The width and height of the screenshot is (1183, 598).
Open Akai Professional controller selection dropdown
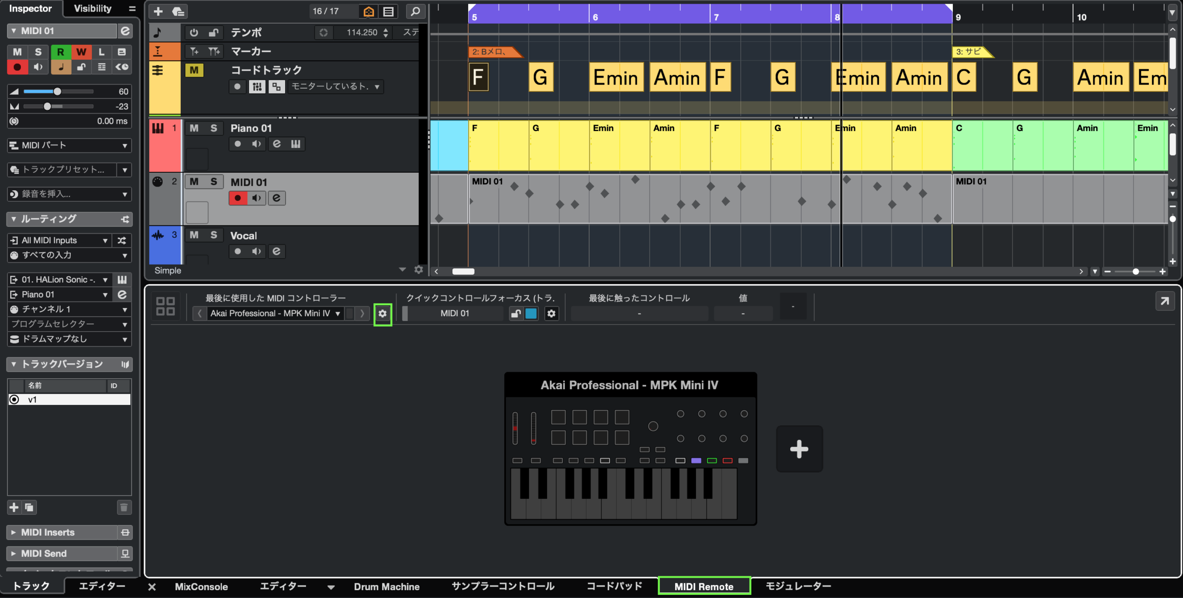coord(275,314)
